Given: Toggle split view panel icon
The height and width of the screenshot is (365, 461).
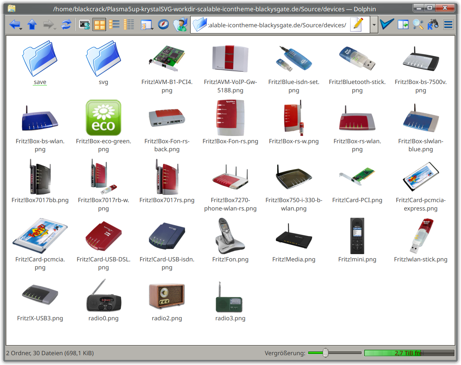Looking at the screenshot, I should (x=403, y=25).
